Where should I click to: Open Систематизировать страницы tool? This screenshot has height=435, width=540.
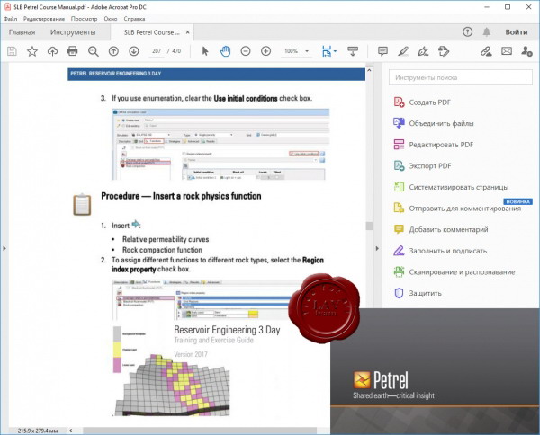pos(451,187)
